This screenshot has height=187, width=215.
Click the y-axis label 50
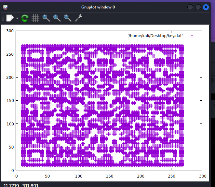coord(11,147)
